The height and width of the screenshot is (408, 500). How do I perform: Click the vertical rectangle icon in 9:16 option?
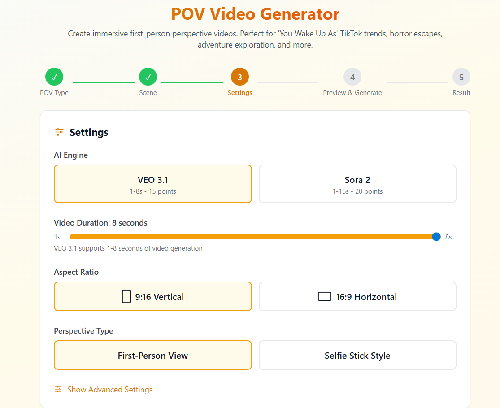point(126,296)
